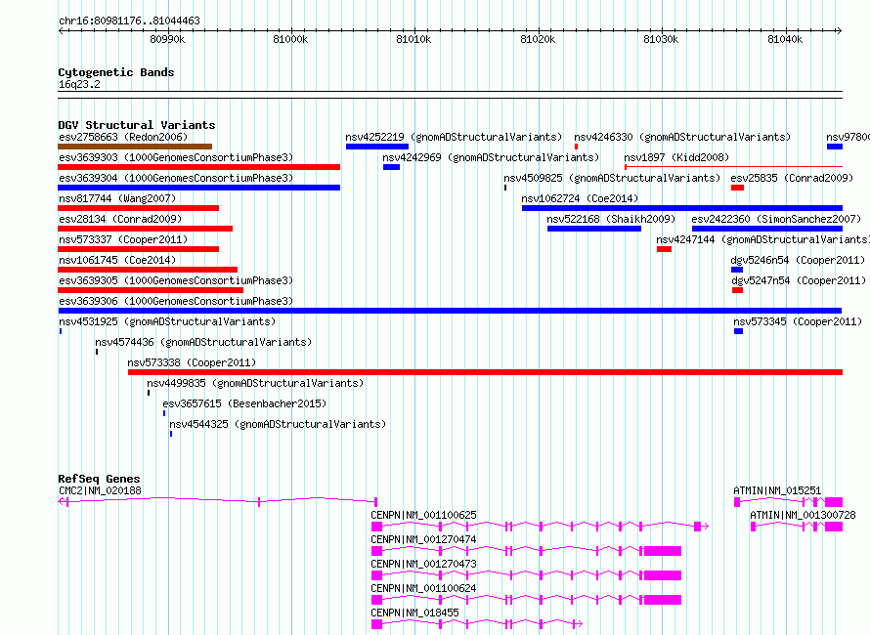Click the 81020k ruler position
The height and width of the screenshot is (635, 870).
pyautogui.click(x=538, y=39)
